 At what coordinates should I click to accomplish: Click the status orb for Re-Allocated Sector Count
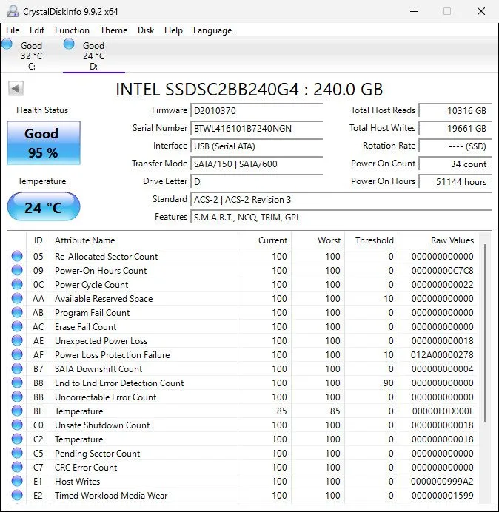(x=17, y=256)
